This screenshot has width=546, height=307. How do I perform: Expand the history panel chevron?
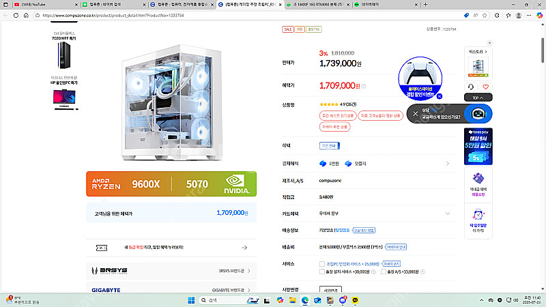pos(486,52)
